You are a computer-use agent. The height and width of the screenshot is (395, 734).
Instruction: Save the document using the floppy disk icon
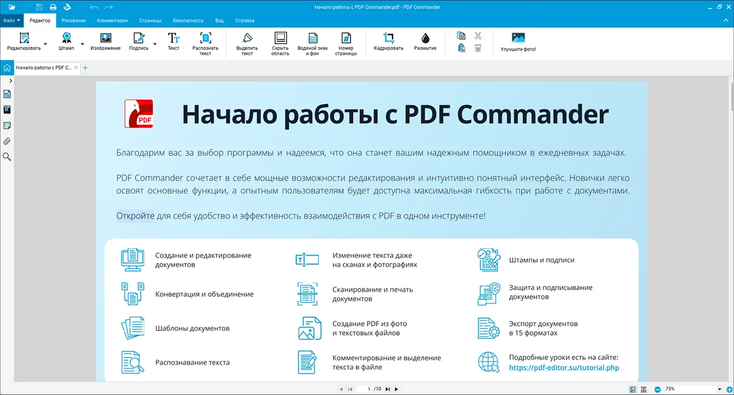pyautogui.click(x=39, y=7)
